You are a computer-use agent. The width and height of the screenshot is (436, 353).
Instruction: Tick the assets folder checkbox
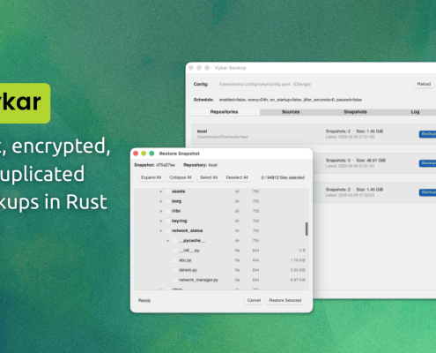pyautogui.click(x=168, y=192)
